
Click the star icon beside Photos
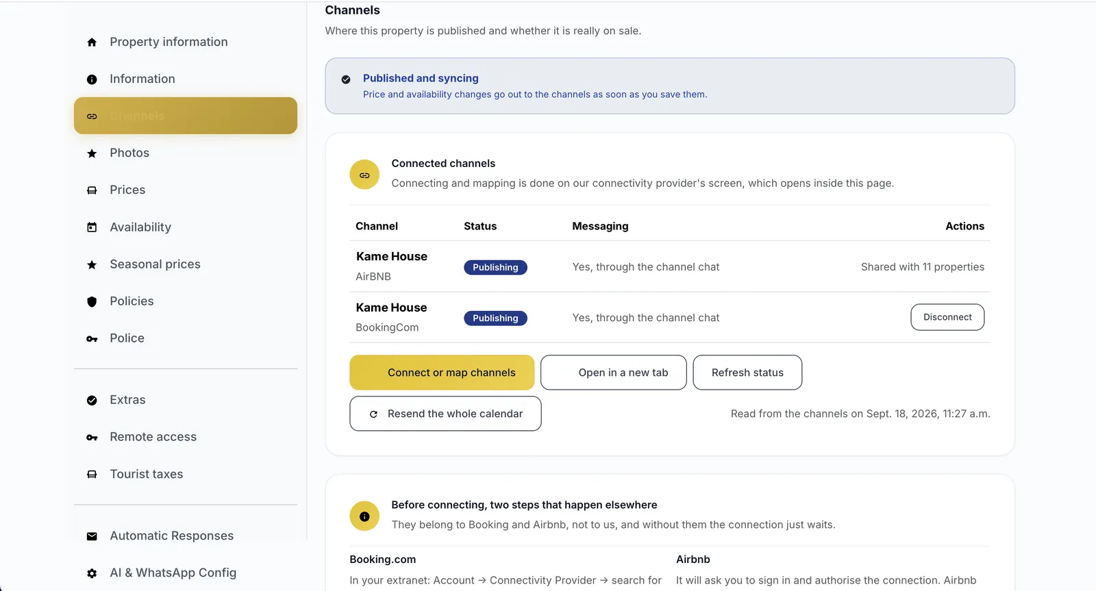[x=92, y=153]
